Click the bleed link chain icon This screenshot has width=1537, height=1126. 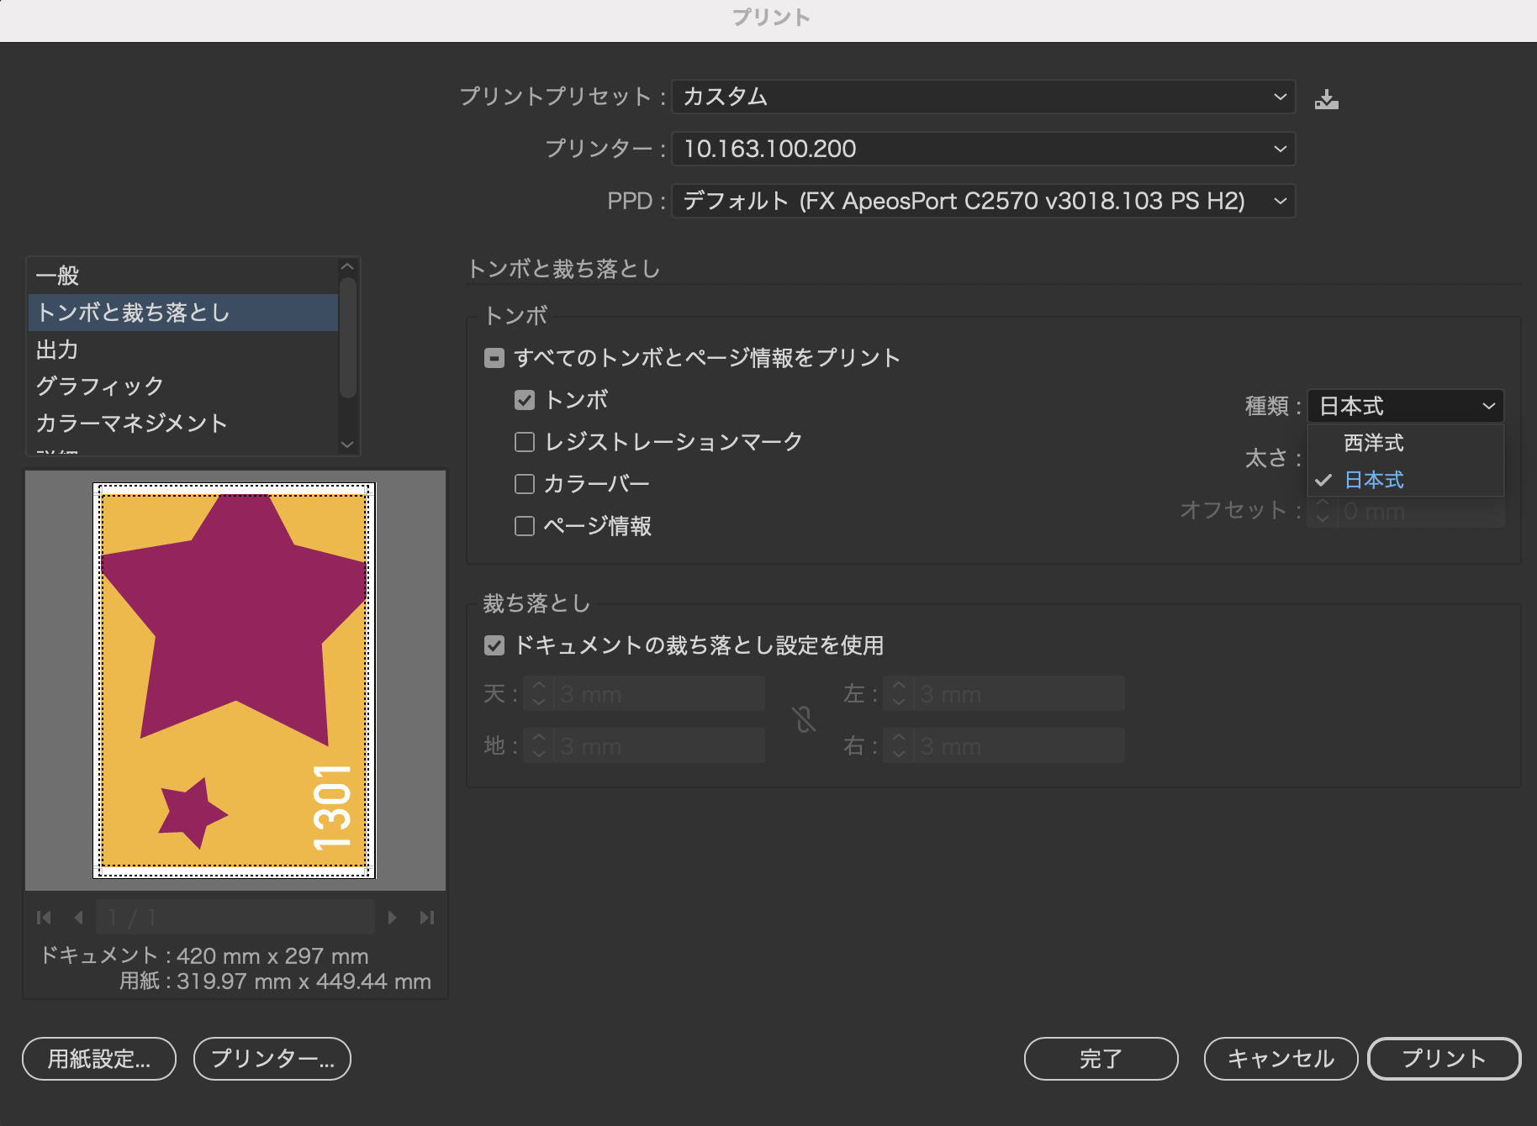tap(804, 719)
